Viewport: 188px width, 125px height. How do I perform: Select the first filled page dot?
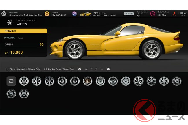tap(86, 69)
